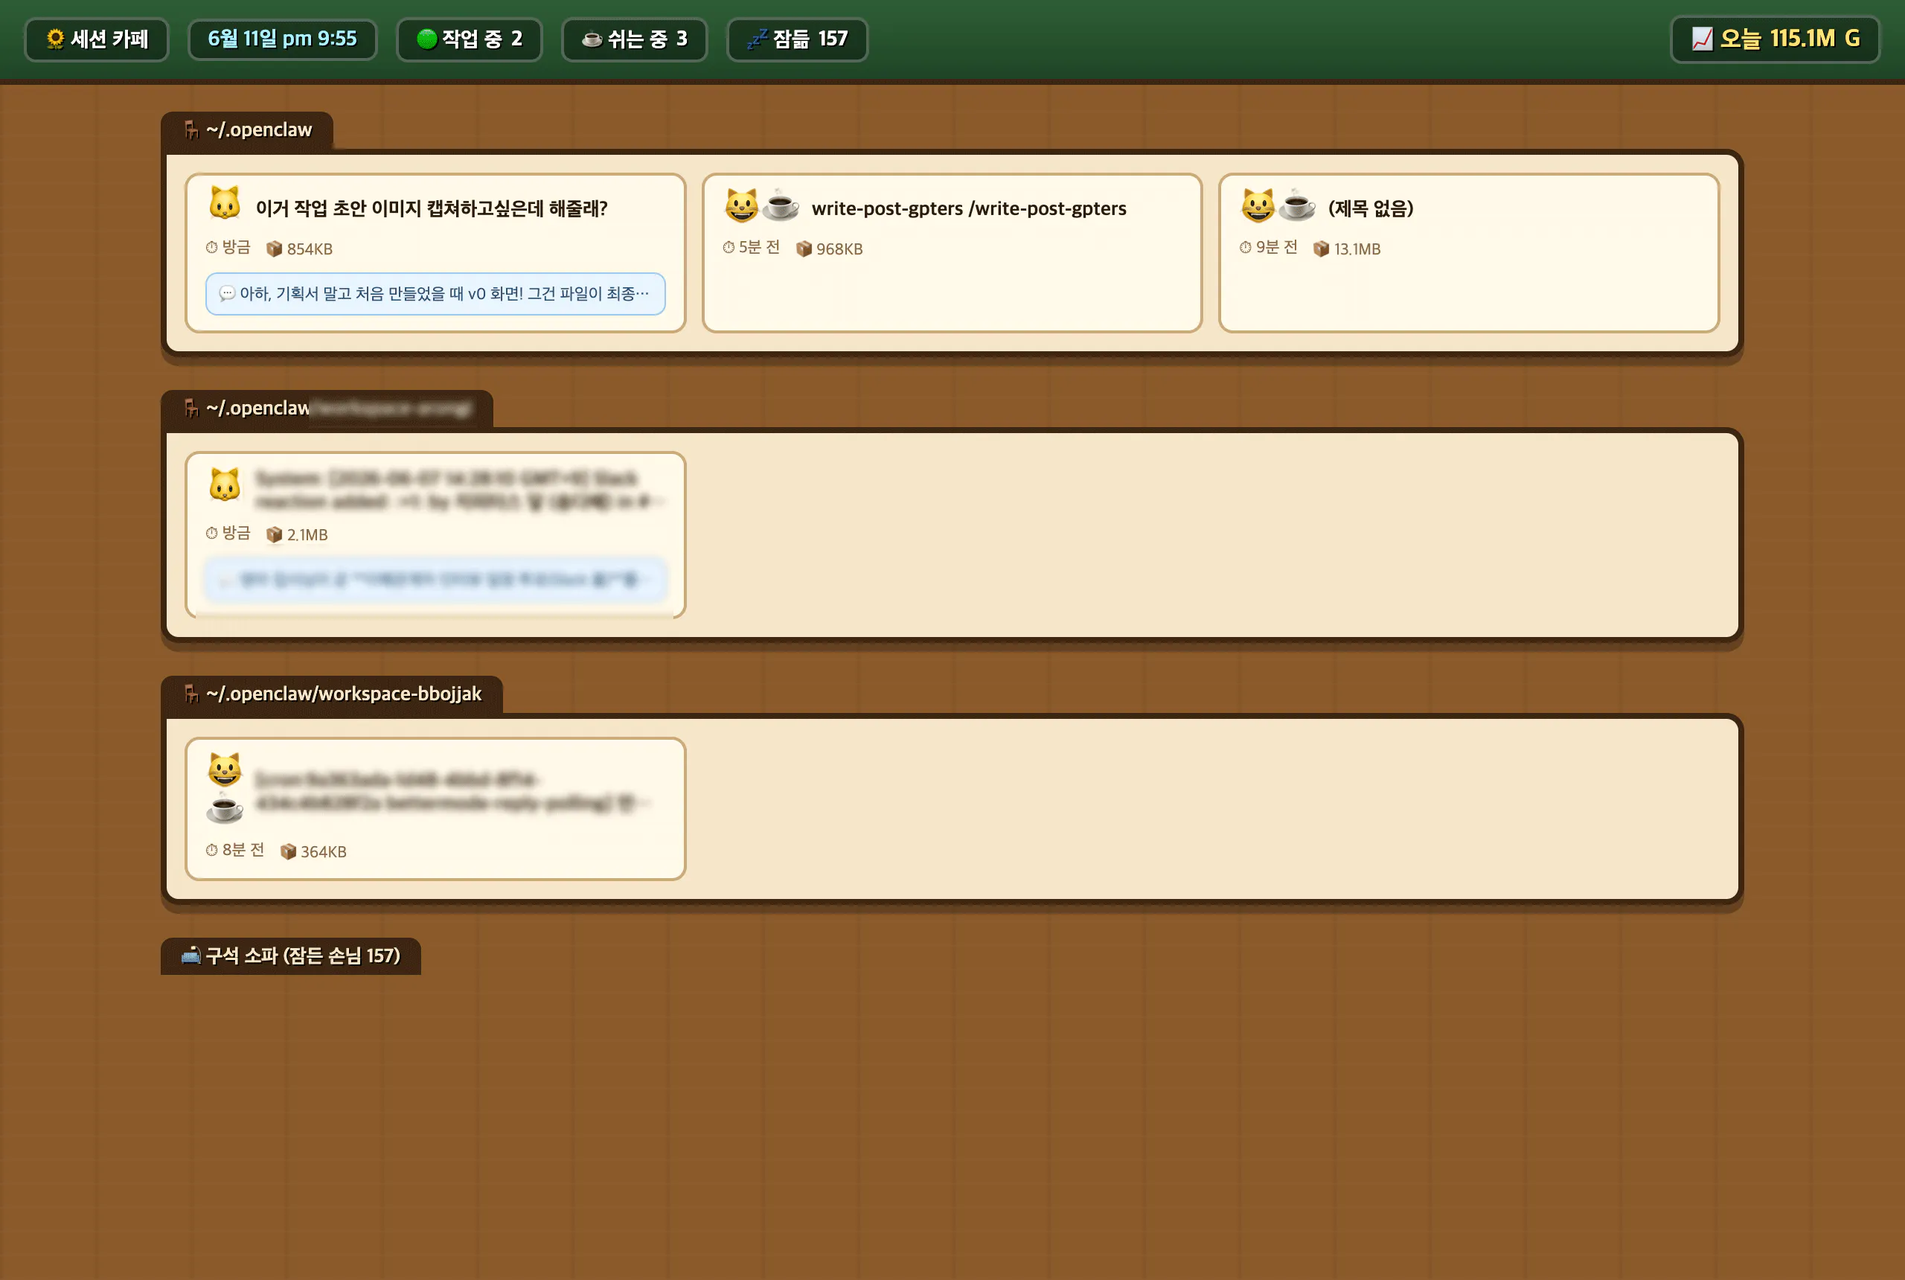Click the box icon beside 13.1MB
Viewport: 1905px width, 1280px height.
(1322, 249)
